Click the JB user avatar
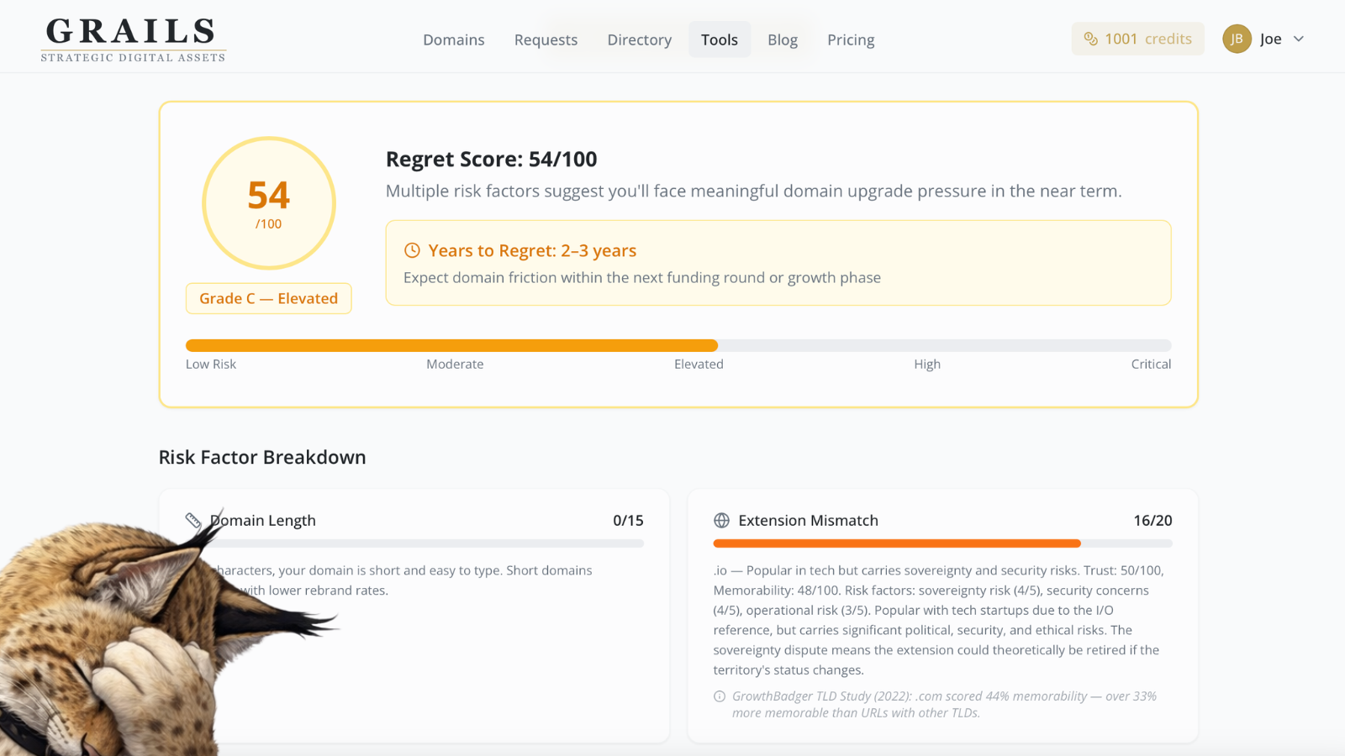 tap(1237, 39)
